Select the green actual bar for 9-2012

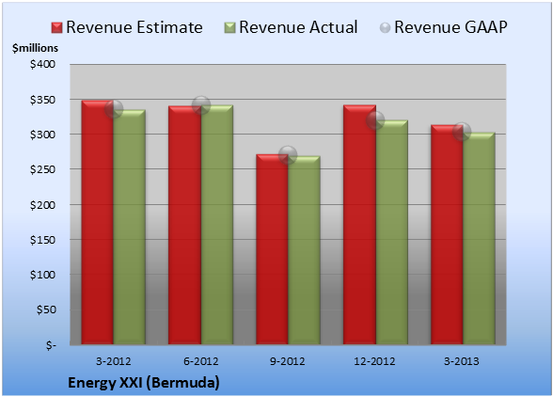[x=304, y=250]
